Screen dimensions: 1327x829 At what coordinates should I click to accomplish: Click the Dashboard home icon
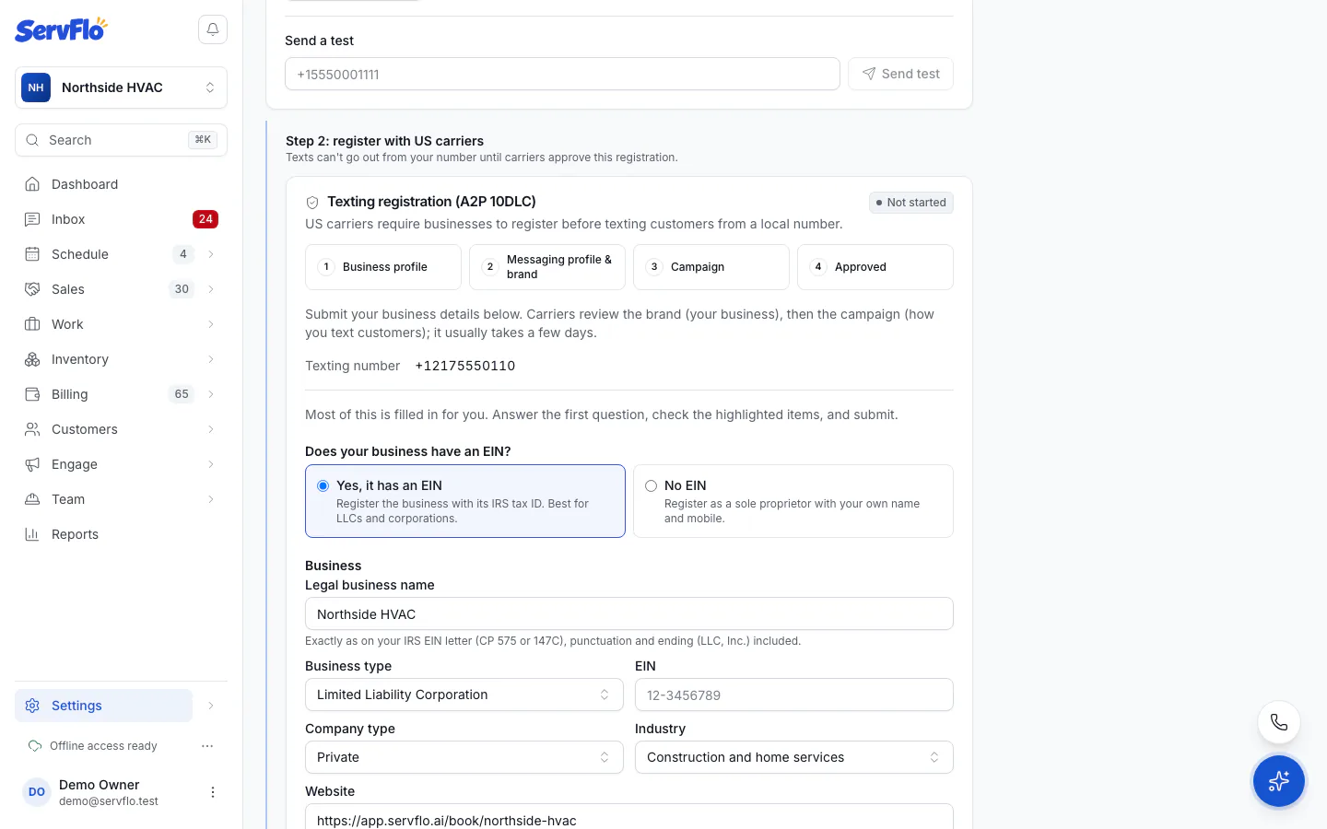pyautogui.click(x=32, y=184)
